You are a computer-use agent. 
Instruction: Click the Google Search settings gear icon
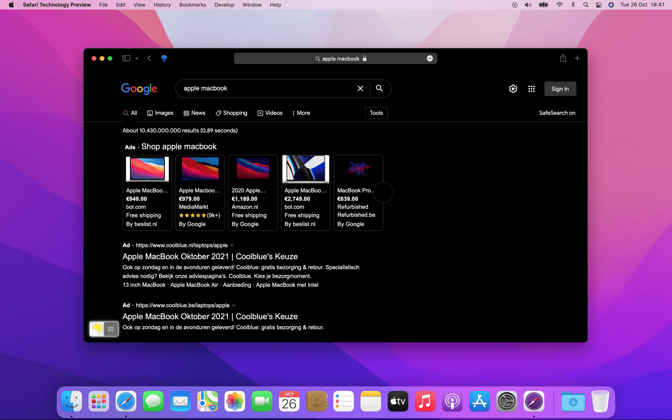pyautogui.click(x=513, y=88)
